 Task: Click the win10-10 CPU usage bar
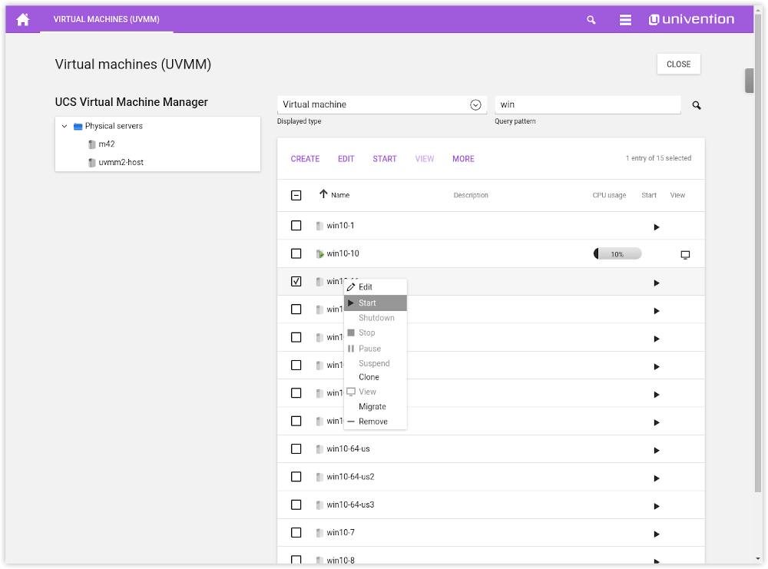617,254
